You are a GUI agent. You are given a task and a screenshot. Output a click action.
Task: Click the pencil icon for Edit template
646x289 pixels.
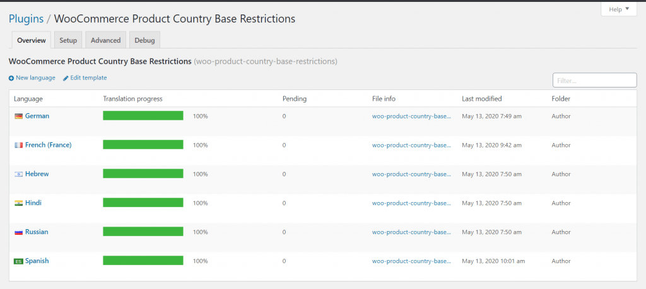[x=66, y=78]
